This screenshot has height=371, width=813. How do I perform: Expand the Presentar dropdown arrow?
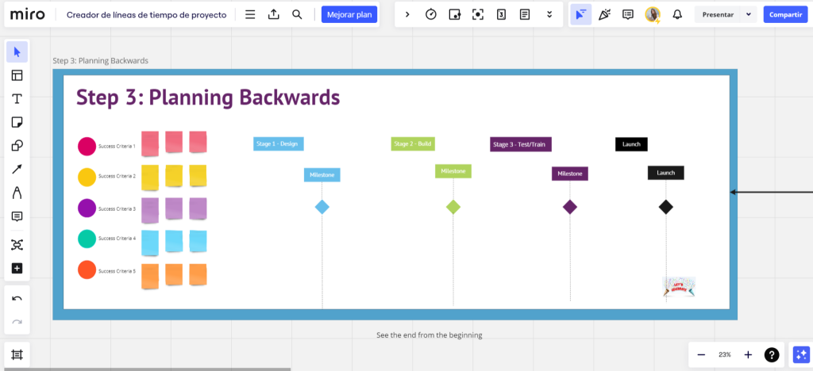[748, 14]
